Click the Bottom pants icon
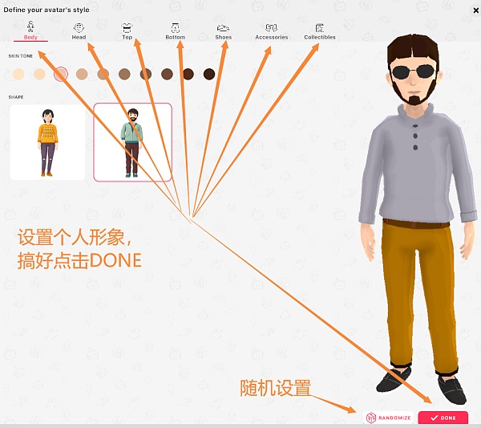 pos(175,27)
